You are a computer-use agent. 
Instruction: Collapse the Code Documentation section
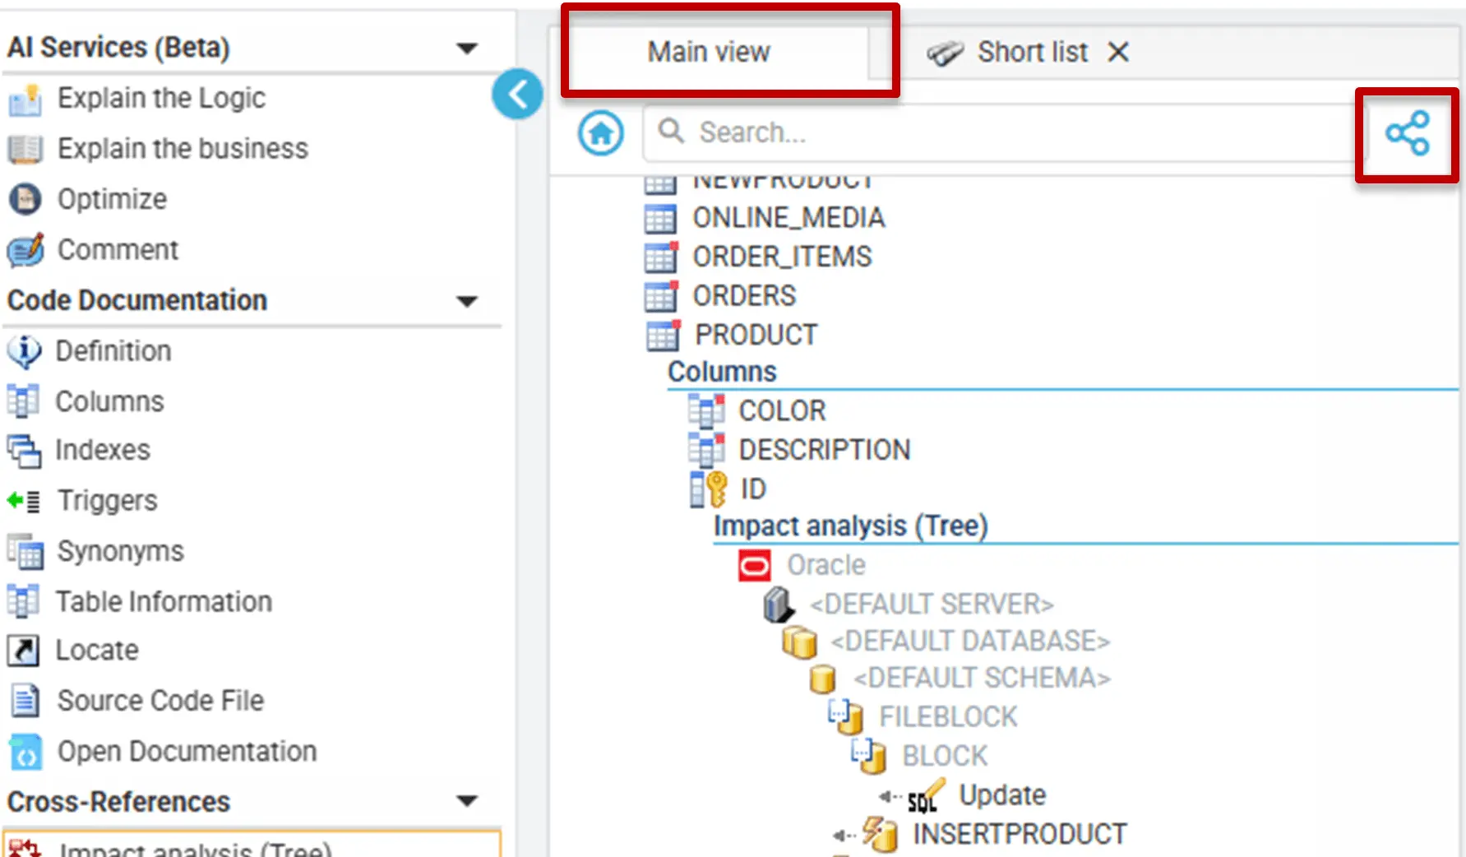[x=467, y=301]
